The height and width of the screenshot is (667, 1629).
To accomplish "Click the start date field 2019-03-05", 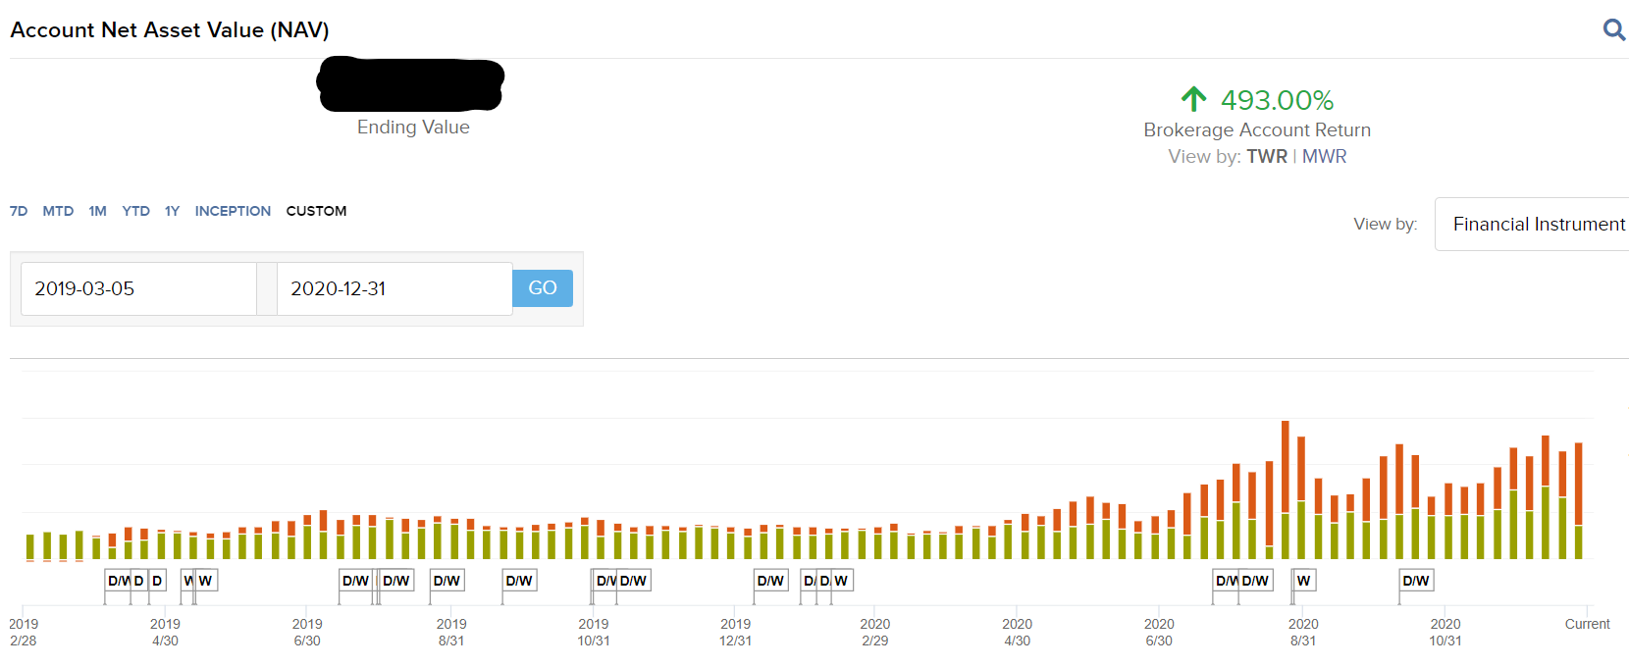I will tap(138, 288).
